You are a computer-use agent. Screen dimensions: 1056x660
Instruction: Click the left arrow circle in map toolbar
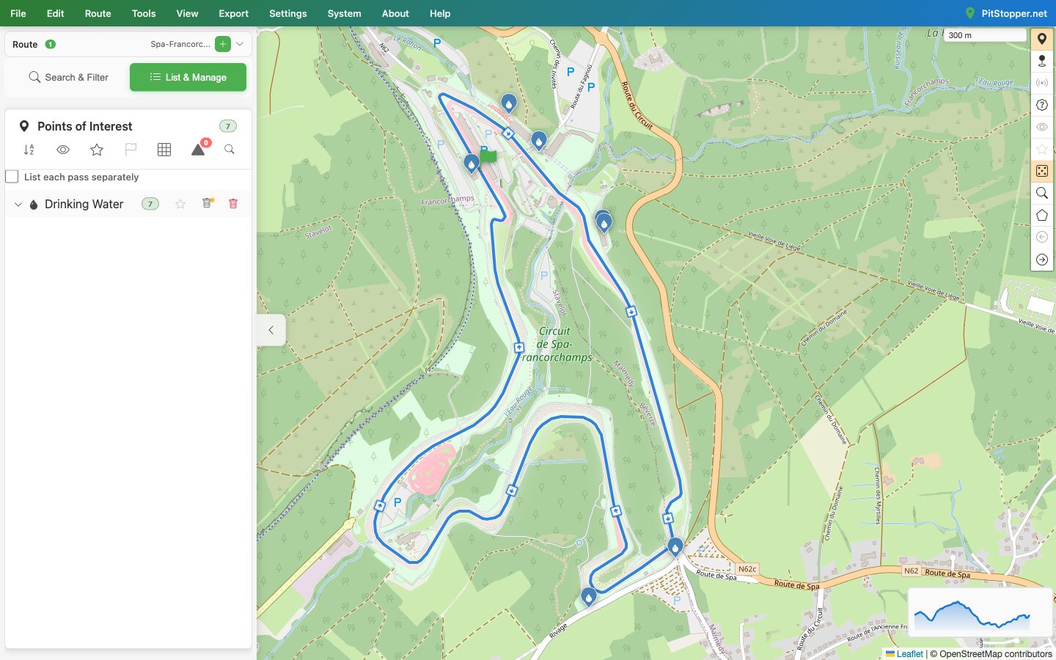[1042, 237]
